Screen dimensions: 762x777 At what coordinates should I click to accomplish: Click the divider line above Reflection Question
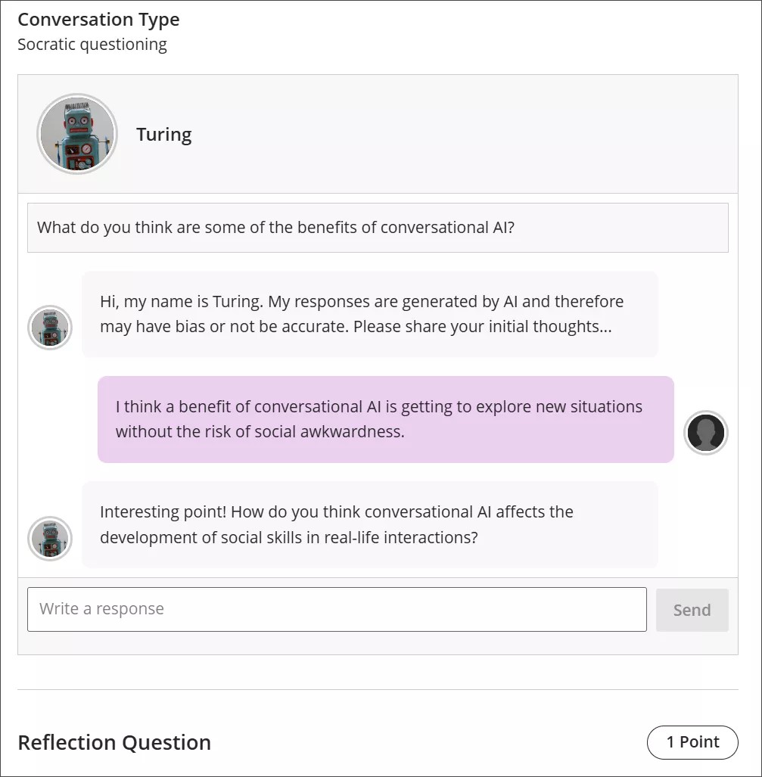click(381, 687)
